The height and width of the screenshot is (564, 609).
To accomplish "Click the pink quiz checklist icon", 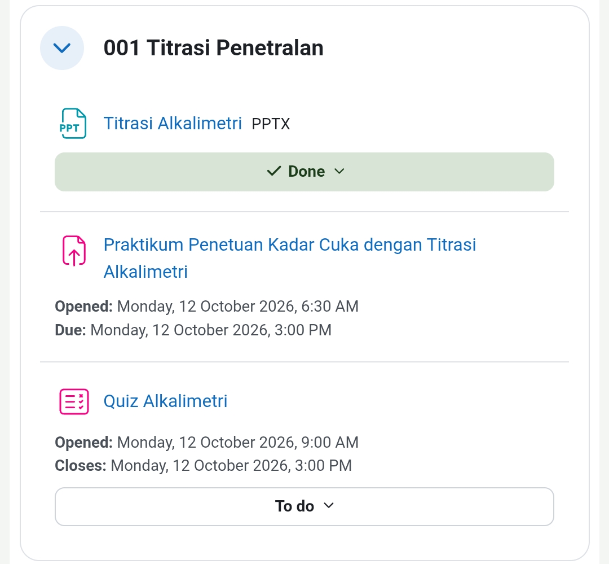I will point(74,401).
